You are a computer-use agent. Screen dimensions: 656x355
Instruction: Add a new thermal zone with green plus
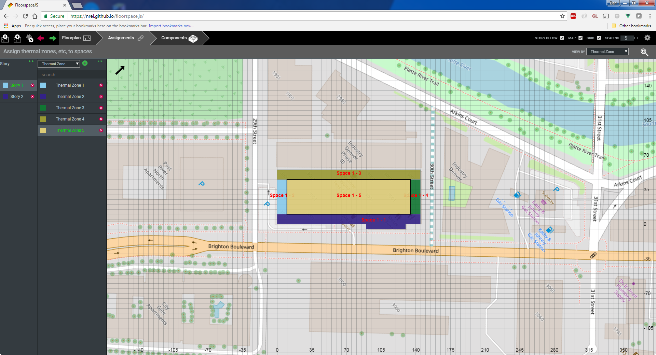click(x=85, y=63)
